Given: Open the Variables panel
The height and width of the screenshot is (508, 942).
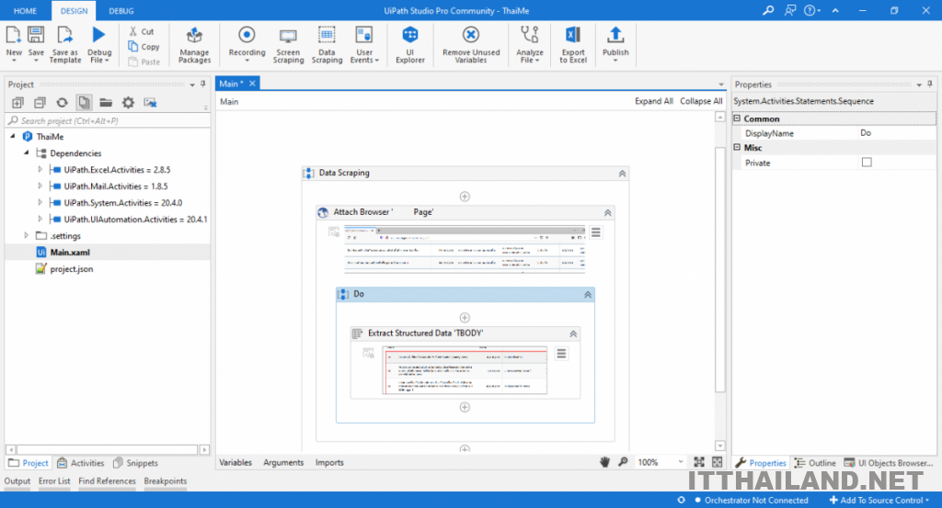Looking at the screenshot, I should coord(235,462).
